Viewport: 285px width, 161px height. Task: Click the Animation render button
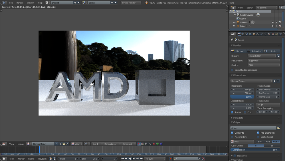pyautogui.click(x=254, y=51)
